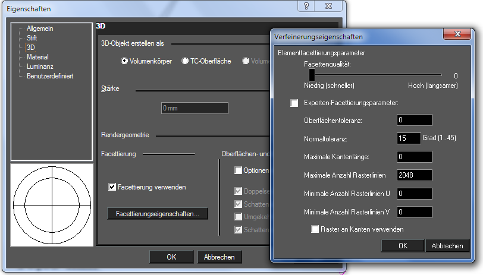This screenshot has width=483, height=275.
Task: Open Facettierungseigenschaften dialog button
Action: coord(158,214)
